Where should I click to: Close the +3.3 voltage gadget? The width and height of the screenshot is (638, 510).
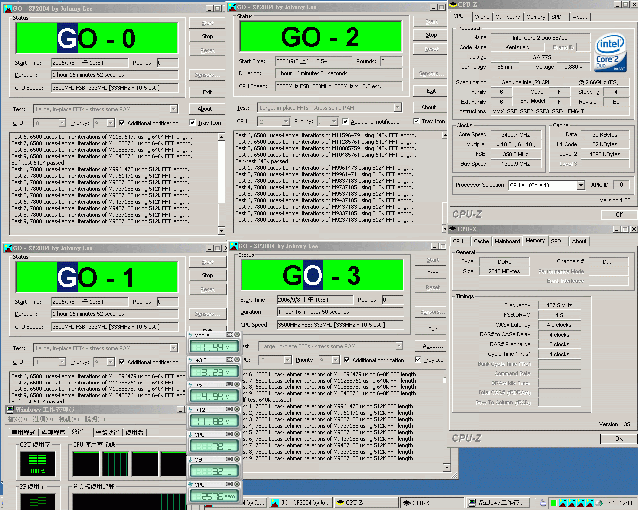coord(237,360)
